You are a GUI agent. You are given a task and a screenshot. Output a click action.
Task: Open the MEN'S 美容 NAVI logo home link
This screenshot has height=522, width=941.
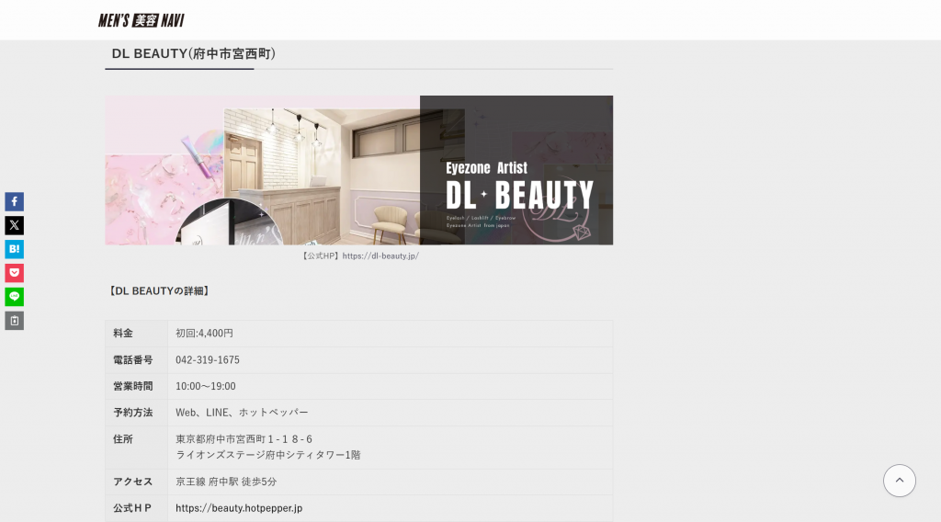coord(142,20)
